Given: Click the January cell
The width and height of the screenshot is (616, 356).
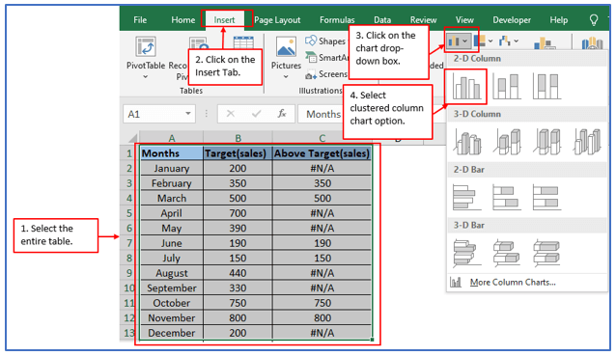Looking at the screenshot, I should [x=171, y=169].
